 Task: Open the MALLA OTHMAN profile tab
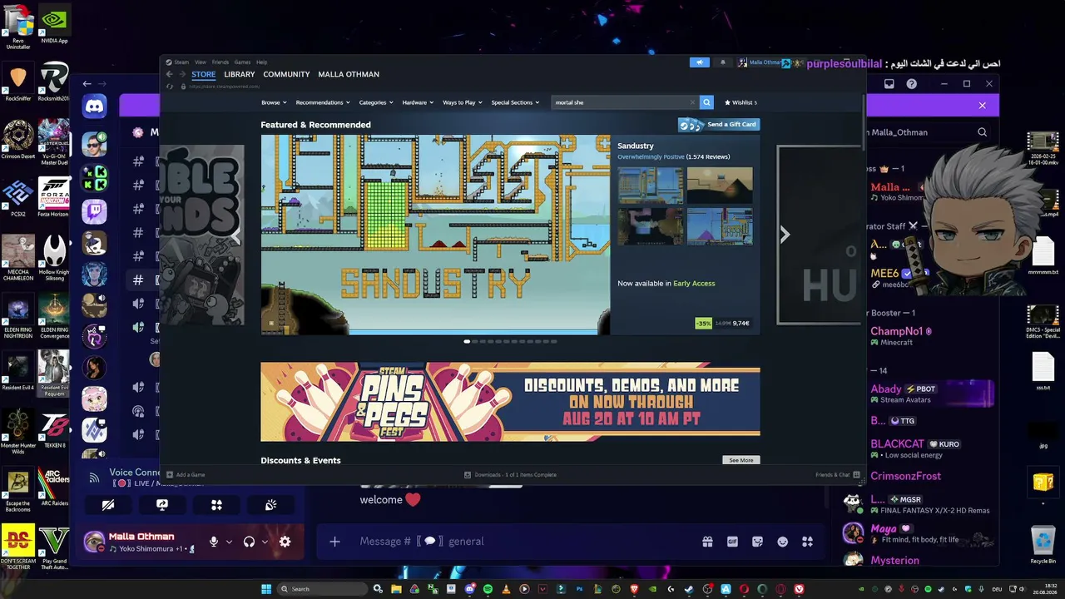coord(349,74)
